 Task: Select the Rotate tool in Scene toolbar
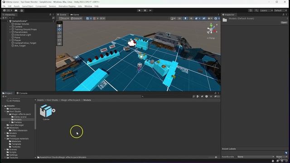click(x=59, y=33)
